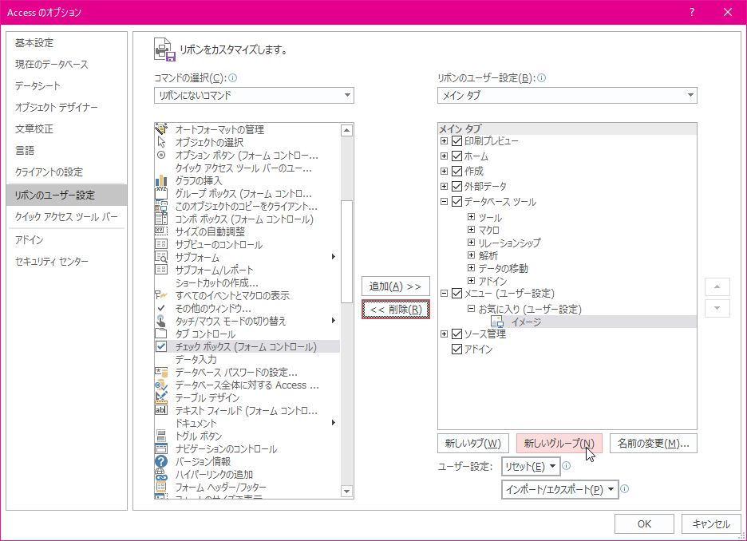Toggle the アドイン tab checkbox
747x541 pixels.
[457, 349]
